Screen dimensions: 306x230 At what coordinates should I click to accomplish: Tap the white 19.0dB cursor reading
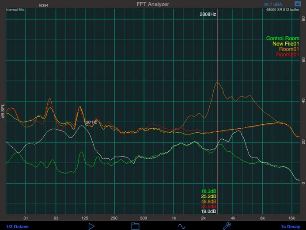pos(208,211)
